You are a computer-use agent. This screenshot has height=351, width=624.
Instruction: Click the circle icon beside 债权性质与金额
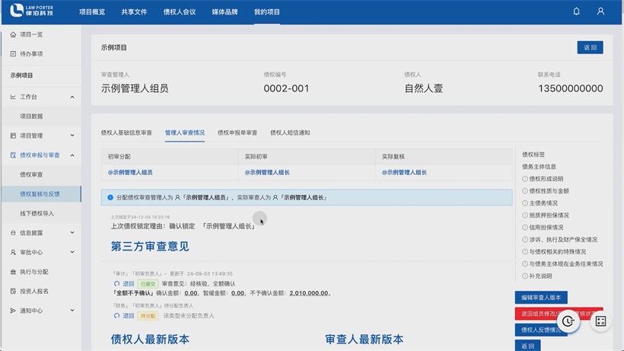525,191
